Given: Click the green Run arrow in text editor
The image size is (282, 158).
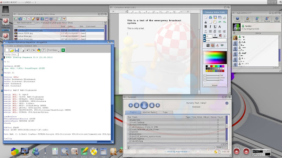Looking at the screenshot, I should tap(63, 50).
